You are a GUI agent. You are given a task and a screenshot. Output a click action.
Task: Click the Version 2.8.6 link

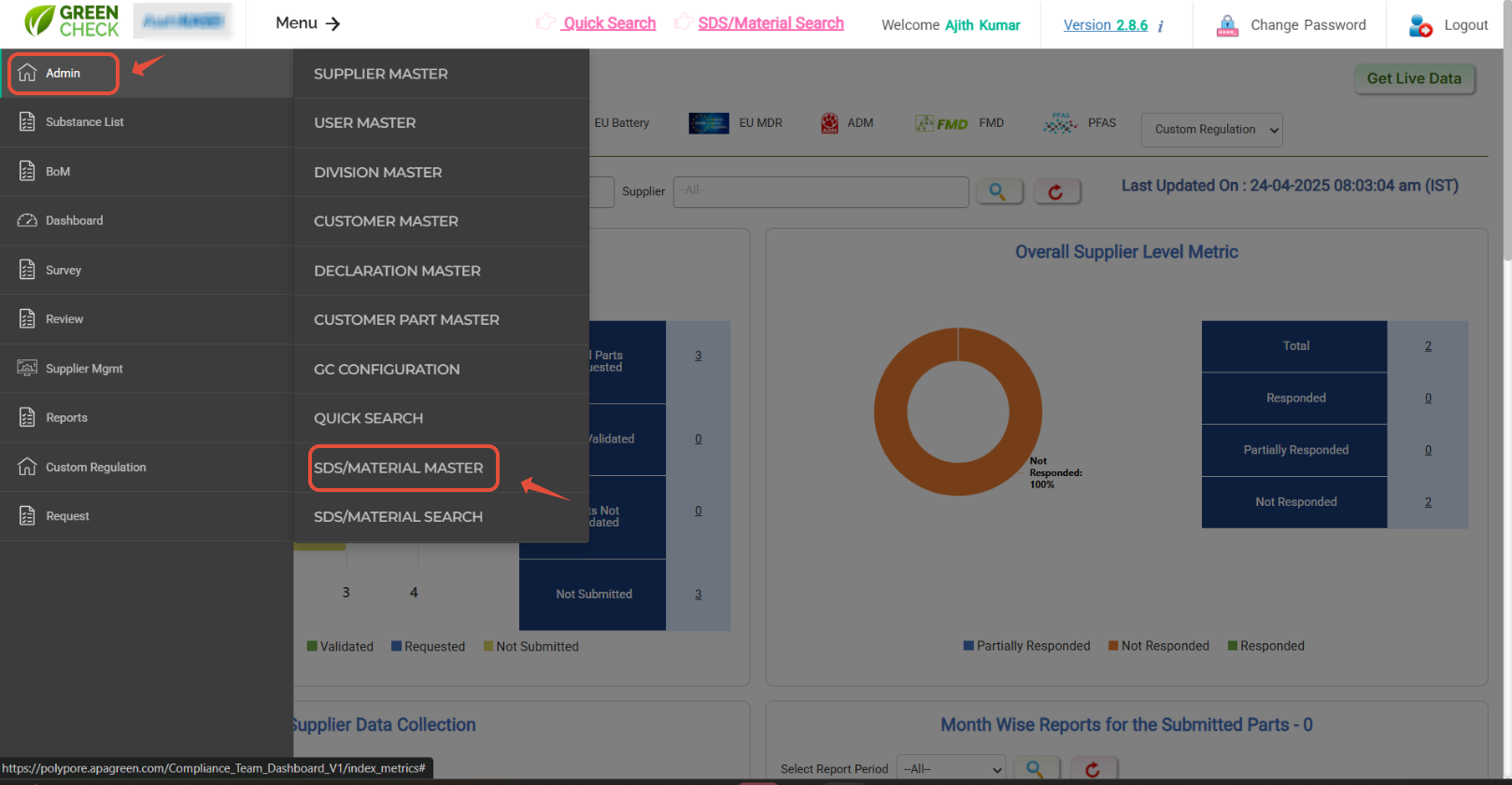pos(1106,25)
